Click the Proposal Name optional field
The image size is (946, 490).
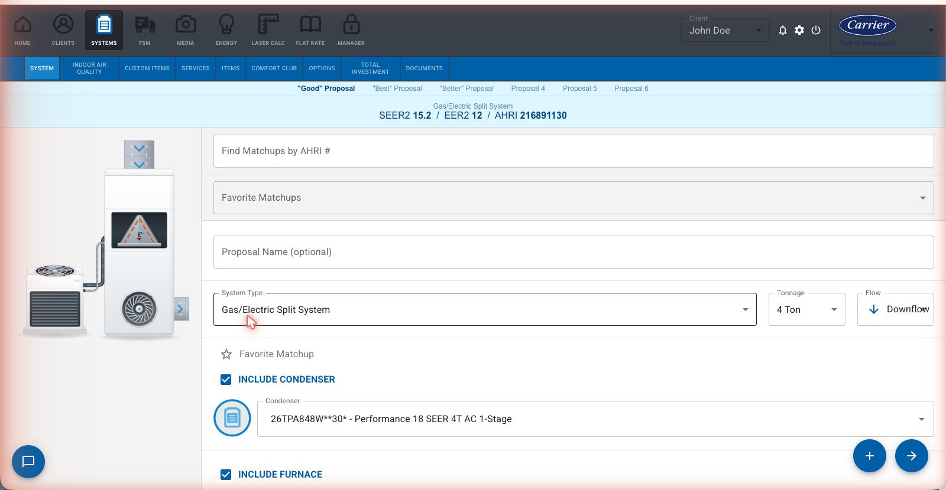point(574,252)
